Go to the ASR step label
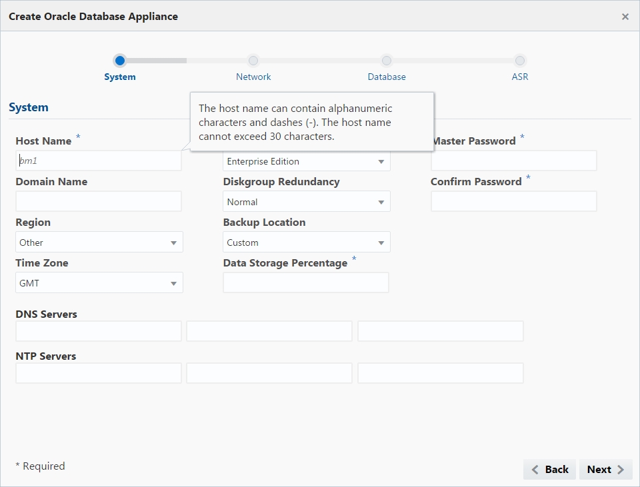640x487 pixels. coord(519,77)
